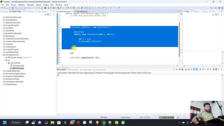Click the Remove All Terminated Launches icon
This screenshot has height=126, width=224.
(x=182, y=69)
